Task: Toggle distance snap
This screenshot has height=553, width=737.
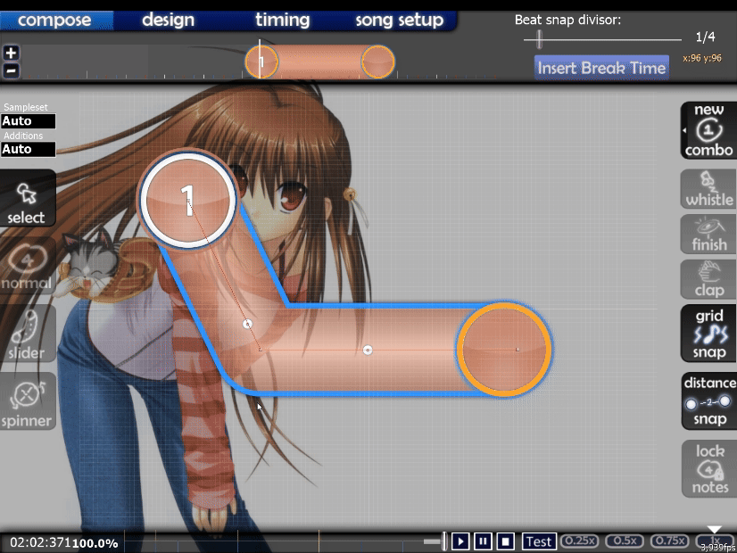Action: pos(708,400)
